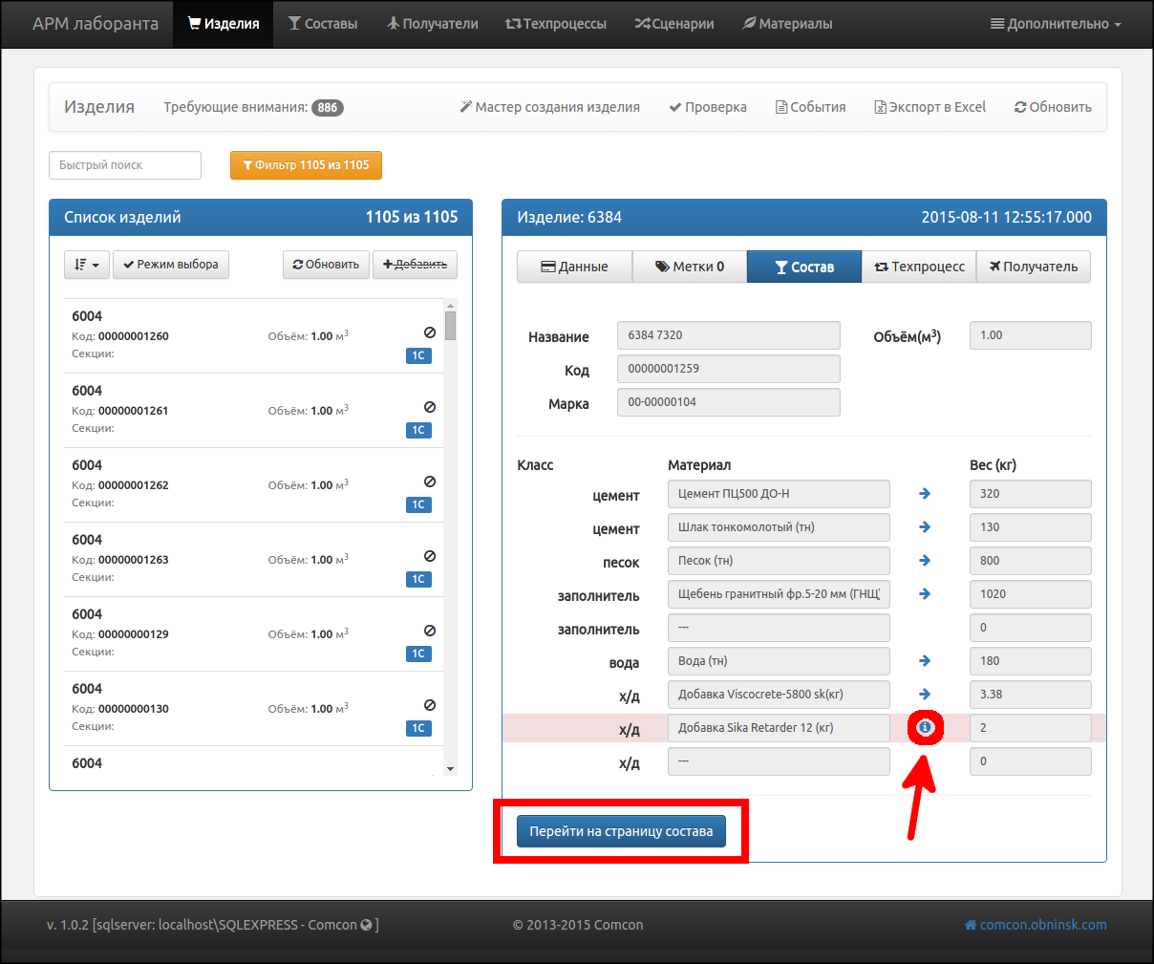The width and height of the screenshot is (1154, 964).
Task: Click the Код field 00000001259
Action: click(729, 369)
